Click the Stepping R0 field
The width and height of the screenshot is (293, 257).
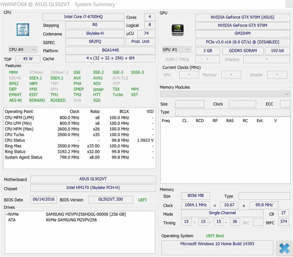95,25
